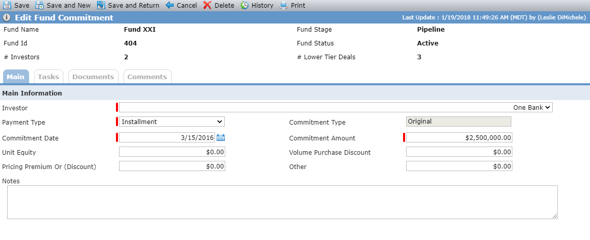Click the Cancel back-arrow icon
590x240 pixels.
pos(170,5)
